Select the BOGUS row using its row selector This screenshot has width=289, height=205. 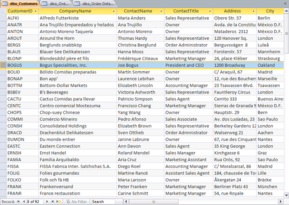click(3, 65)
